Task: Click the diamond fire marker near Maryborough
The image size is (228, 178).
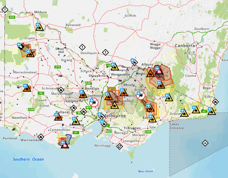Action: (61, 90)
